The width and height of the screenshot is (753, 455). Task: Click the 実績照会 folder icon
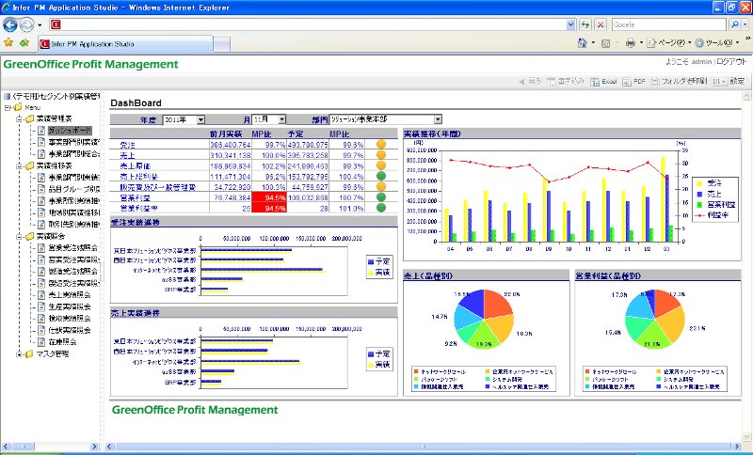click(30, 236)
